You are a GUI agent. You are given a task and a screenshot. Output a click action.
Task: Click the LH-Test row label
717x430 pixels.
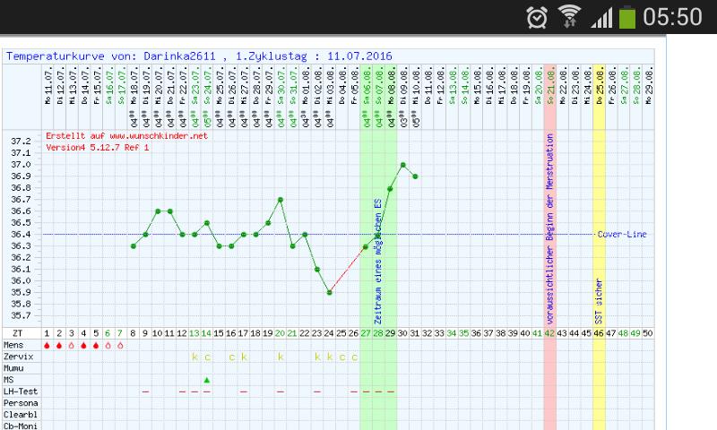[20, 391]
